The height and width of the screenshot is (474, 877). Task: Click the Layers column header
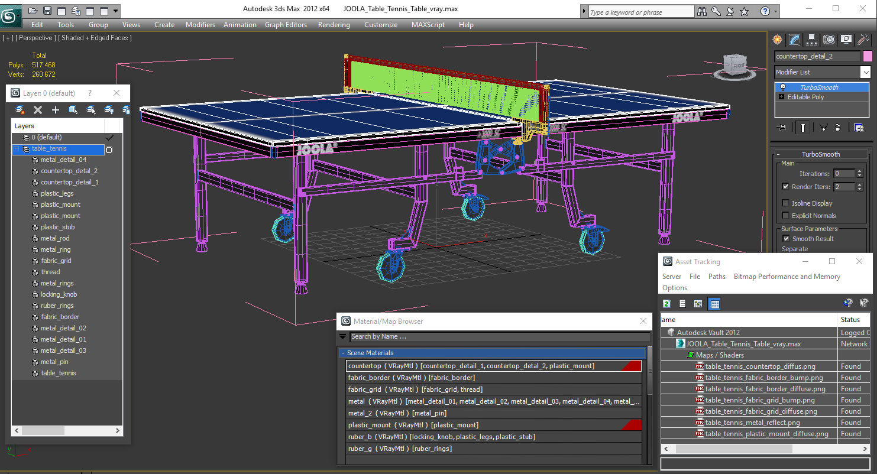tap(58, 126)
